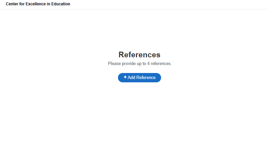Click the blue pill-shaped button's right edge

[160, 78]
